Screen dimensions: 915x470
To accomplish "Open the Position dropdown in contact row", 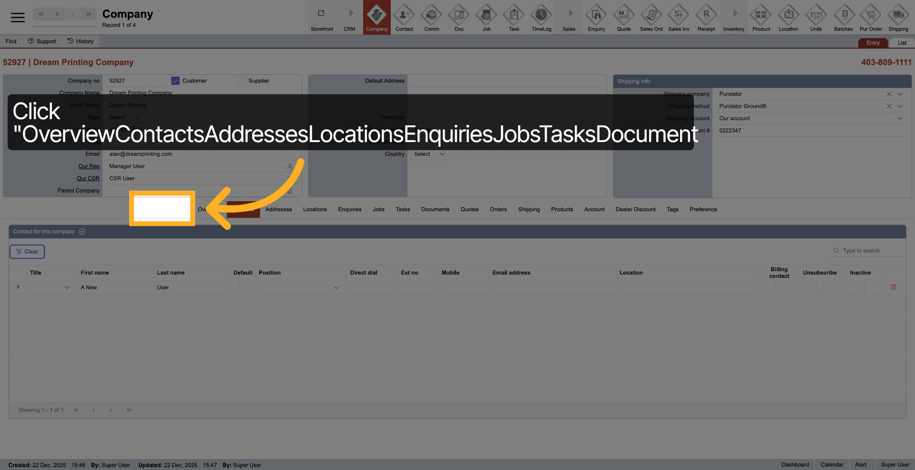I will 336,287.
